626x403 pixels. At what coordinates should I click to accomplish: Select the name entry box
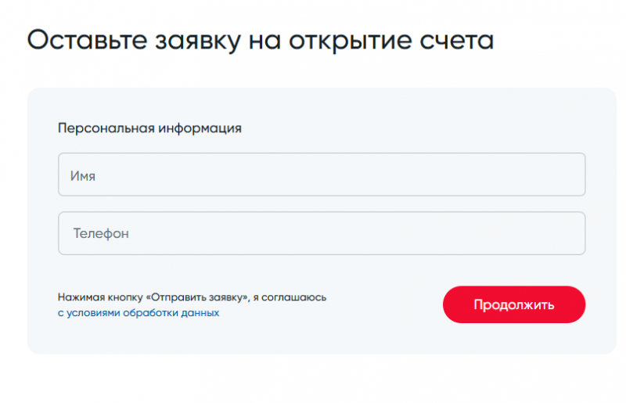322,175
